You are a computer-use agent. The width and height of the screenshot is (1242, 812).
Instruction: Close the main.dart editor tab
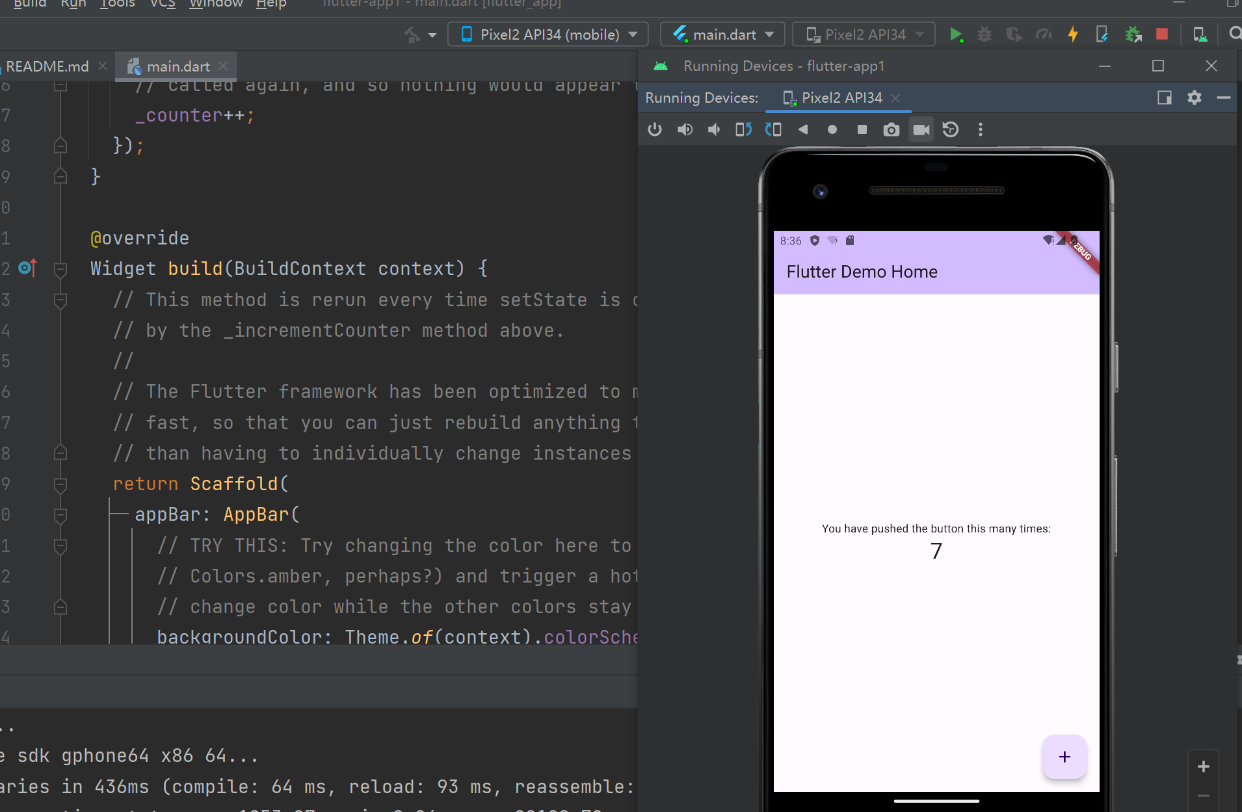click(222, 66)
